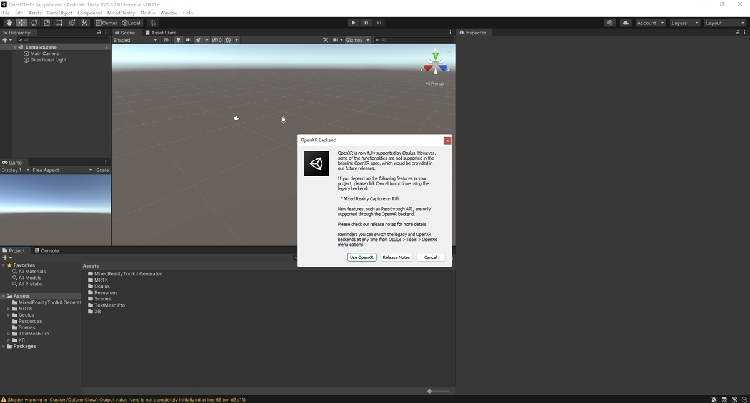Pause the game playback
Viewport: 750px width, 403px height.
pos(366,23)
